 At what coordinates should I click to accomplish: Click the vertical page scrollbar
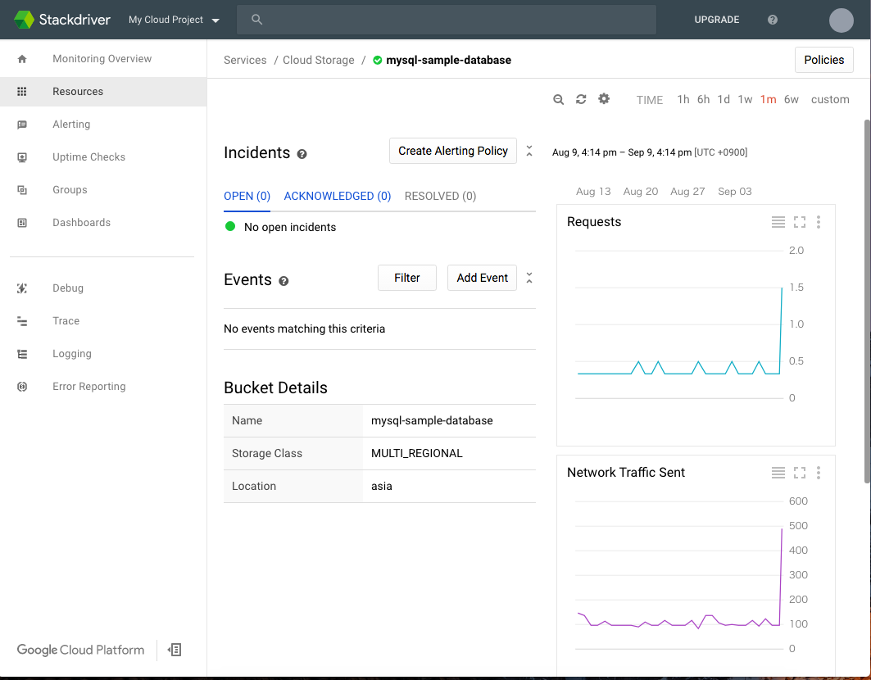point(867,301)
